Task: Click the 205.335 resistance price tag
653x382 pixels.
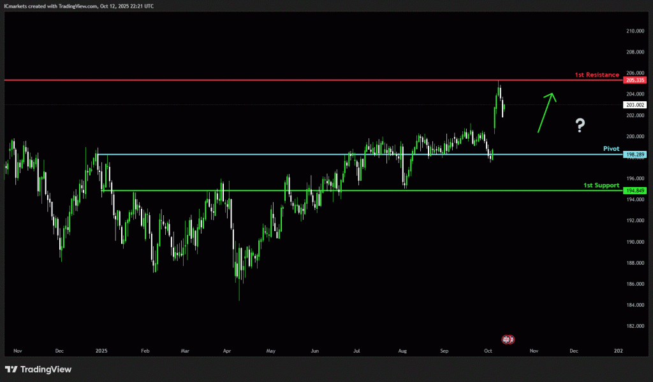Action: pyautogui.click(x=635, y=80)
